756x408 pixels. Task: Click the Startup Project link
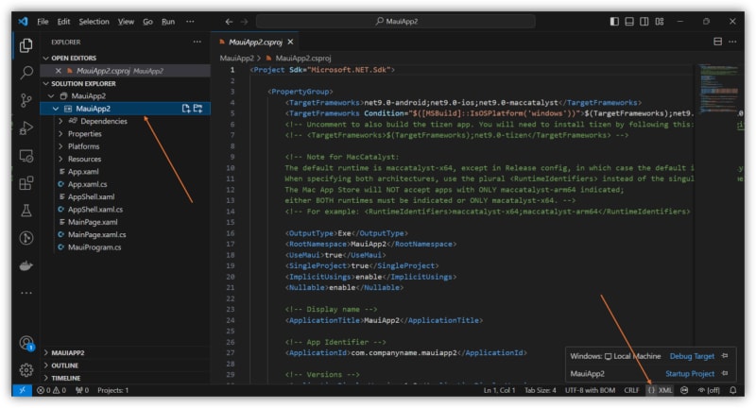click(x=690, y=373)
